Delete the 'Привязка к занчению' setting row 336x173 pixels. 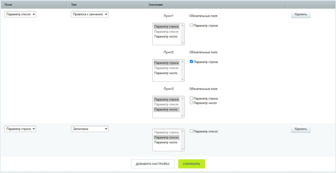[301, 14]
